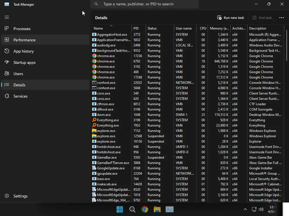Sort by the Architecture column header

tap(239, 28)
